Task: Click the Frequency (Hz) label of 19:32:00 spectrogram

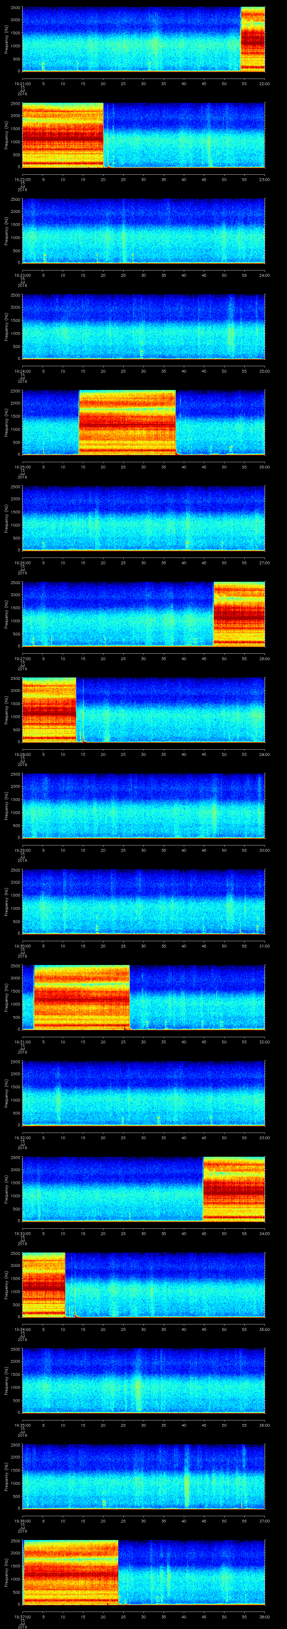Action: point(6,1093)
